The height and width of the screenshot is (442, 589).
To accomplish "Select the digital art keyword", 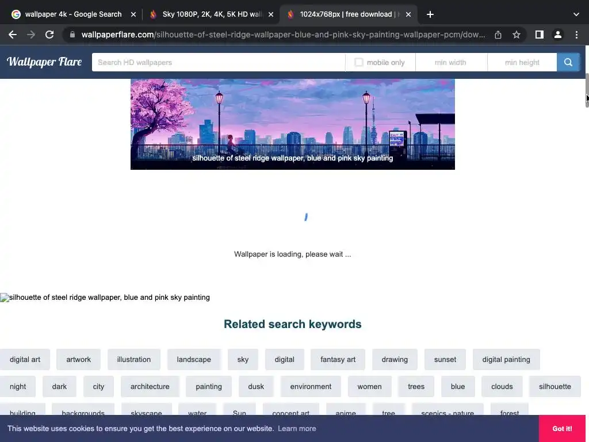I will [x=25, y=359].
